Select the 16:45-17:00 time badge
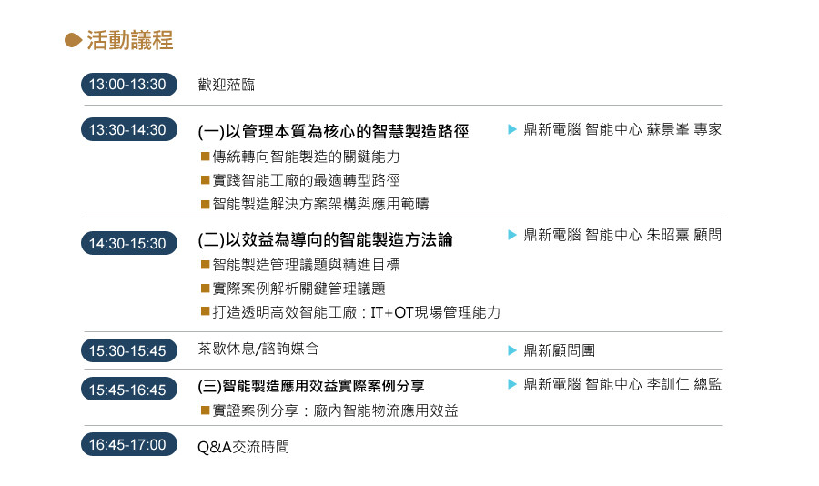Screen dimensions: 819x486 [x=129, y=444]
